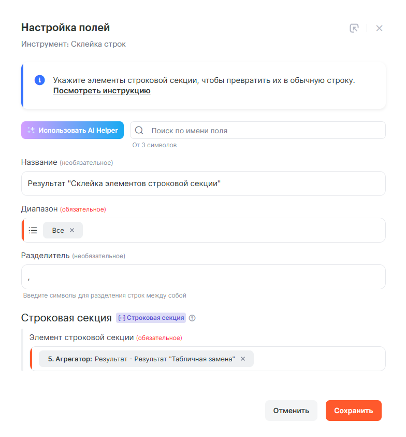The image size is (406, 437).
Task: Remove the "Все" range chip
Action: coord(72,230)
